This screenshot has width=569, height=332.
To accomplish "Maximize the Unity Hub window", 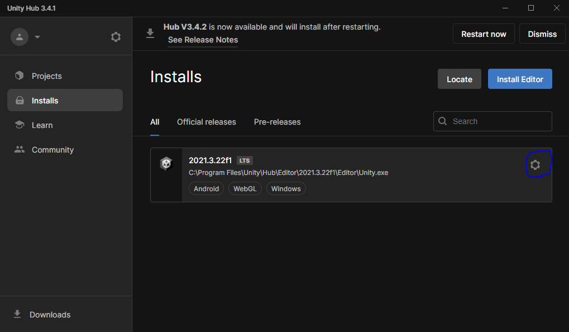I will coord(531,8).
